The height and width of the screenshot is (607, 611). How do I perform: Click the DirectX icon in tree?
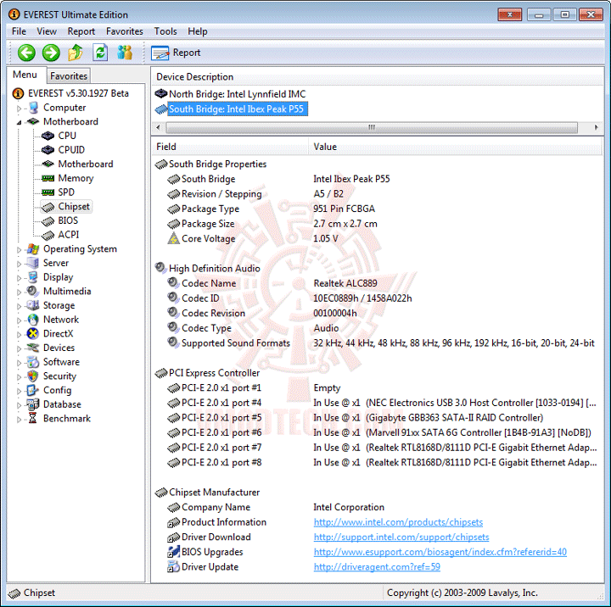[x=33, y=334]
